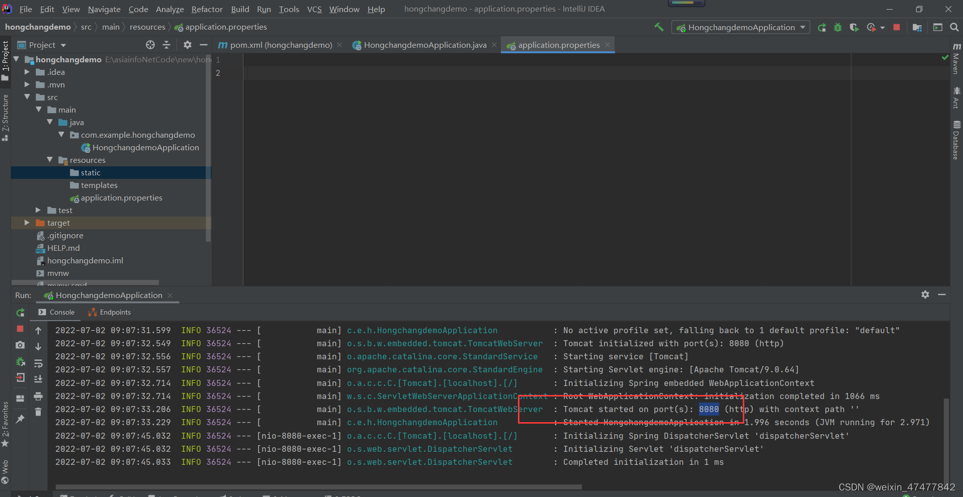Expand the .mvn folder
Image resolution: width=963 pixels, height=497 pixels.
(27, 84)
